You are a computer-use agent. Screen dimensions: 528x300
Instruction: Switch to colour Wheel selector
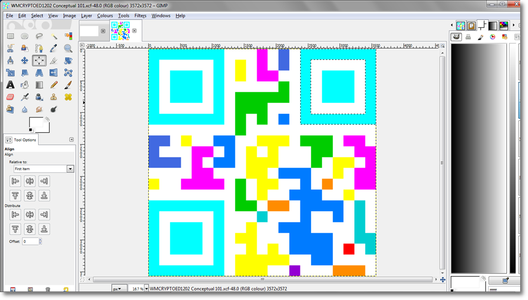pyautogui.click(x=493, y=37)
